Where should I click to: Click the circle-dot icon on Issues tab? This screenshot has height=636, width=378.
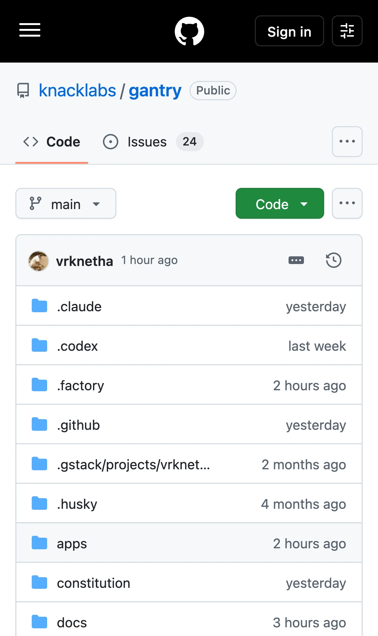click(111, 142)
